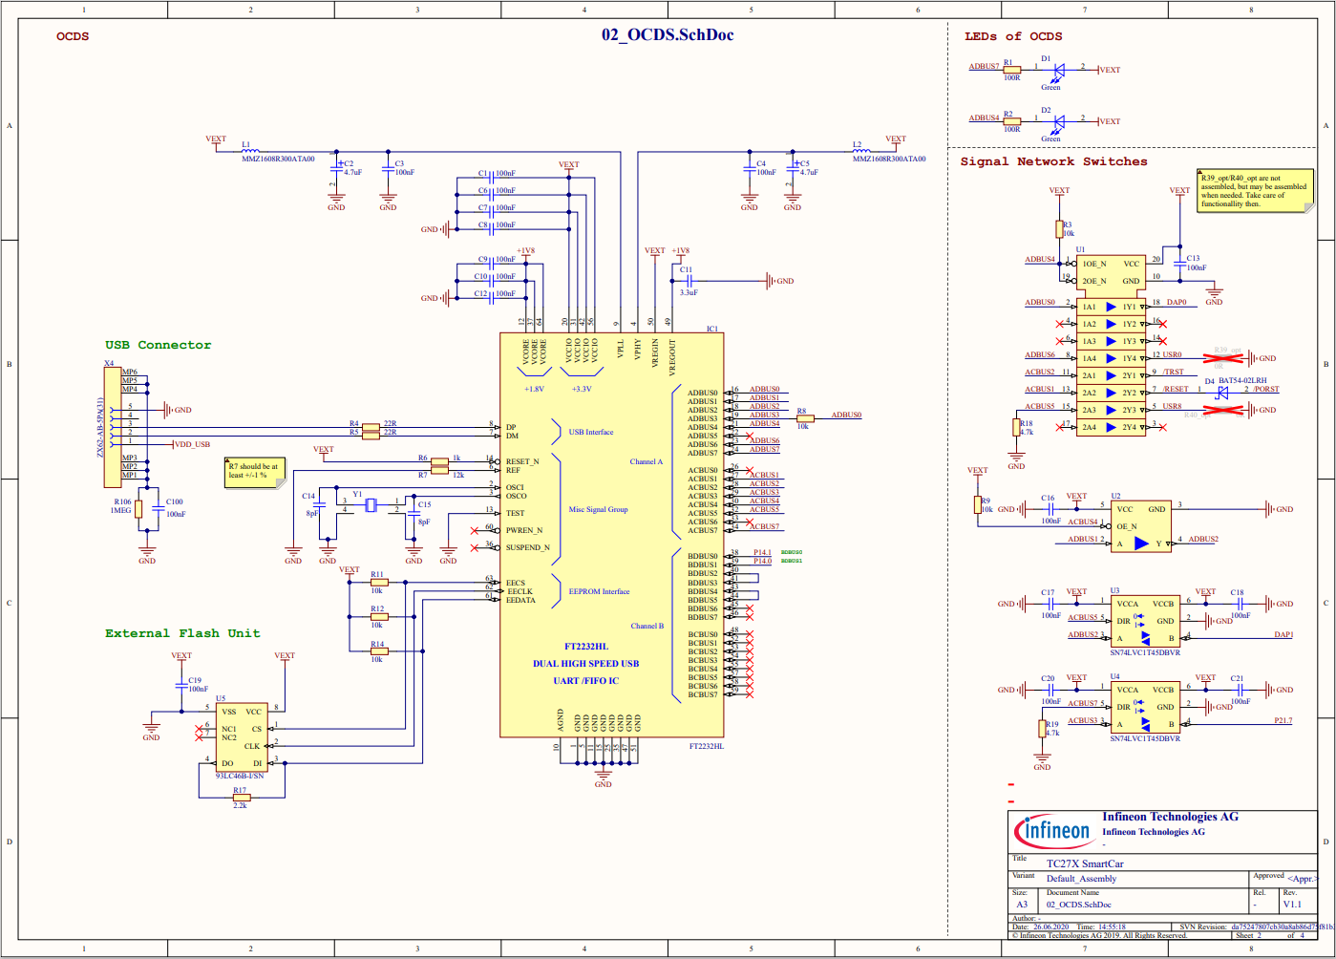Click the R39_opt/R40_opt assembly note

1253,190
